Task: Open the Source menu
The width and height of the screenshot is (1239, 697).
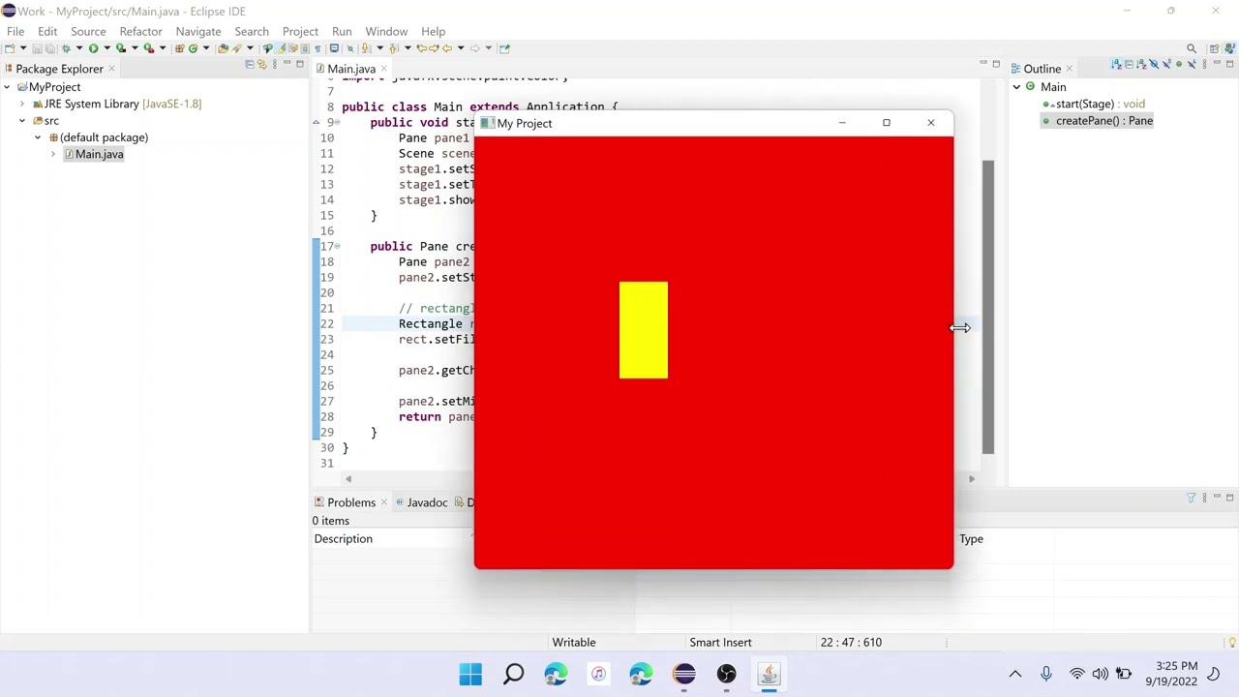Action: (88, 31)
